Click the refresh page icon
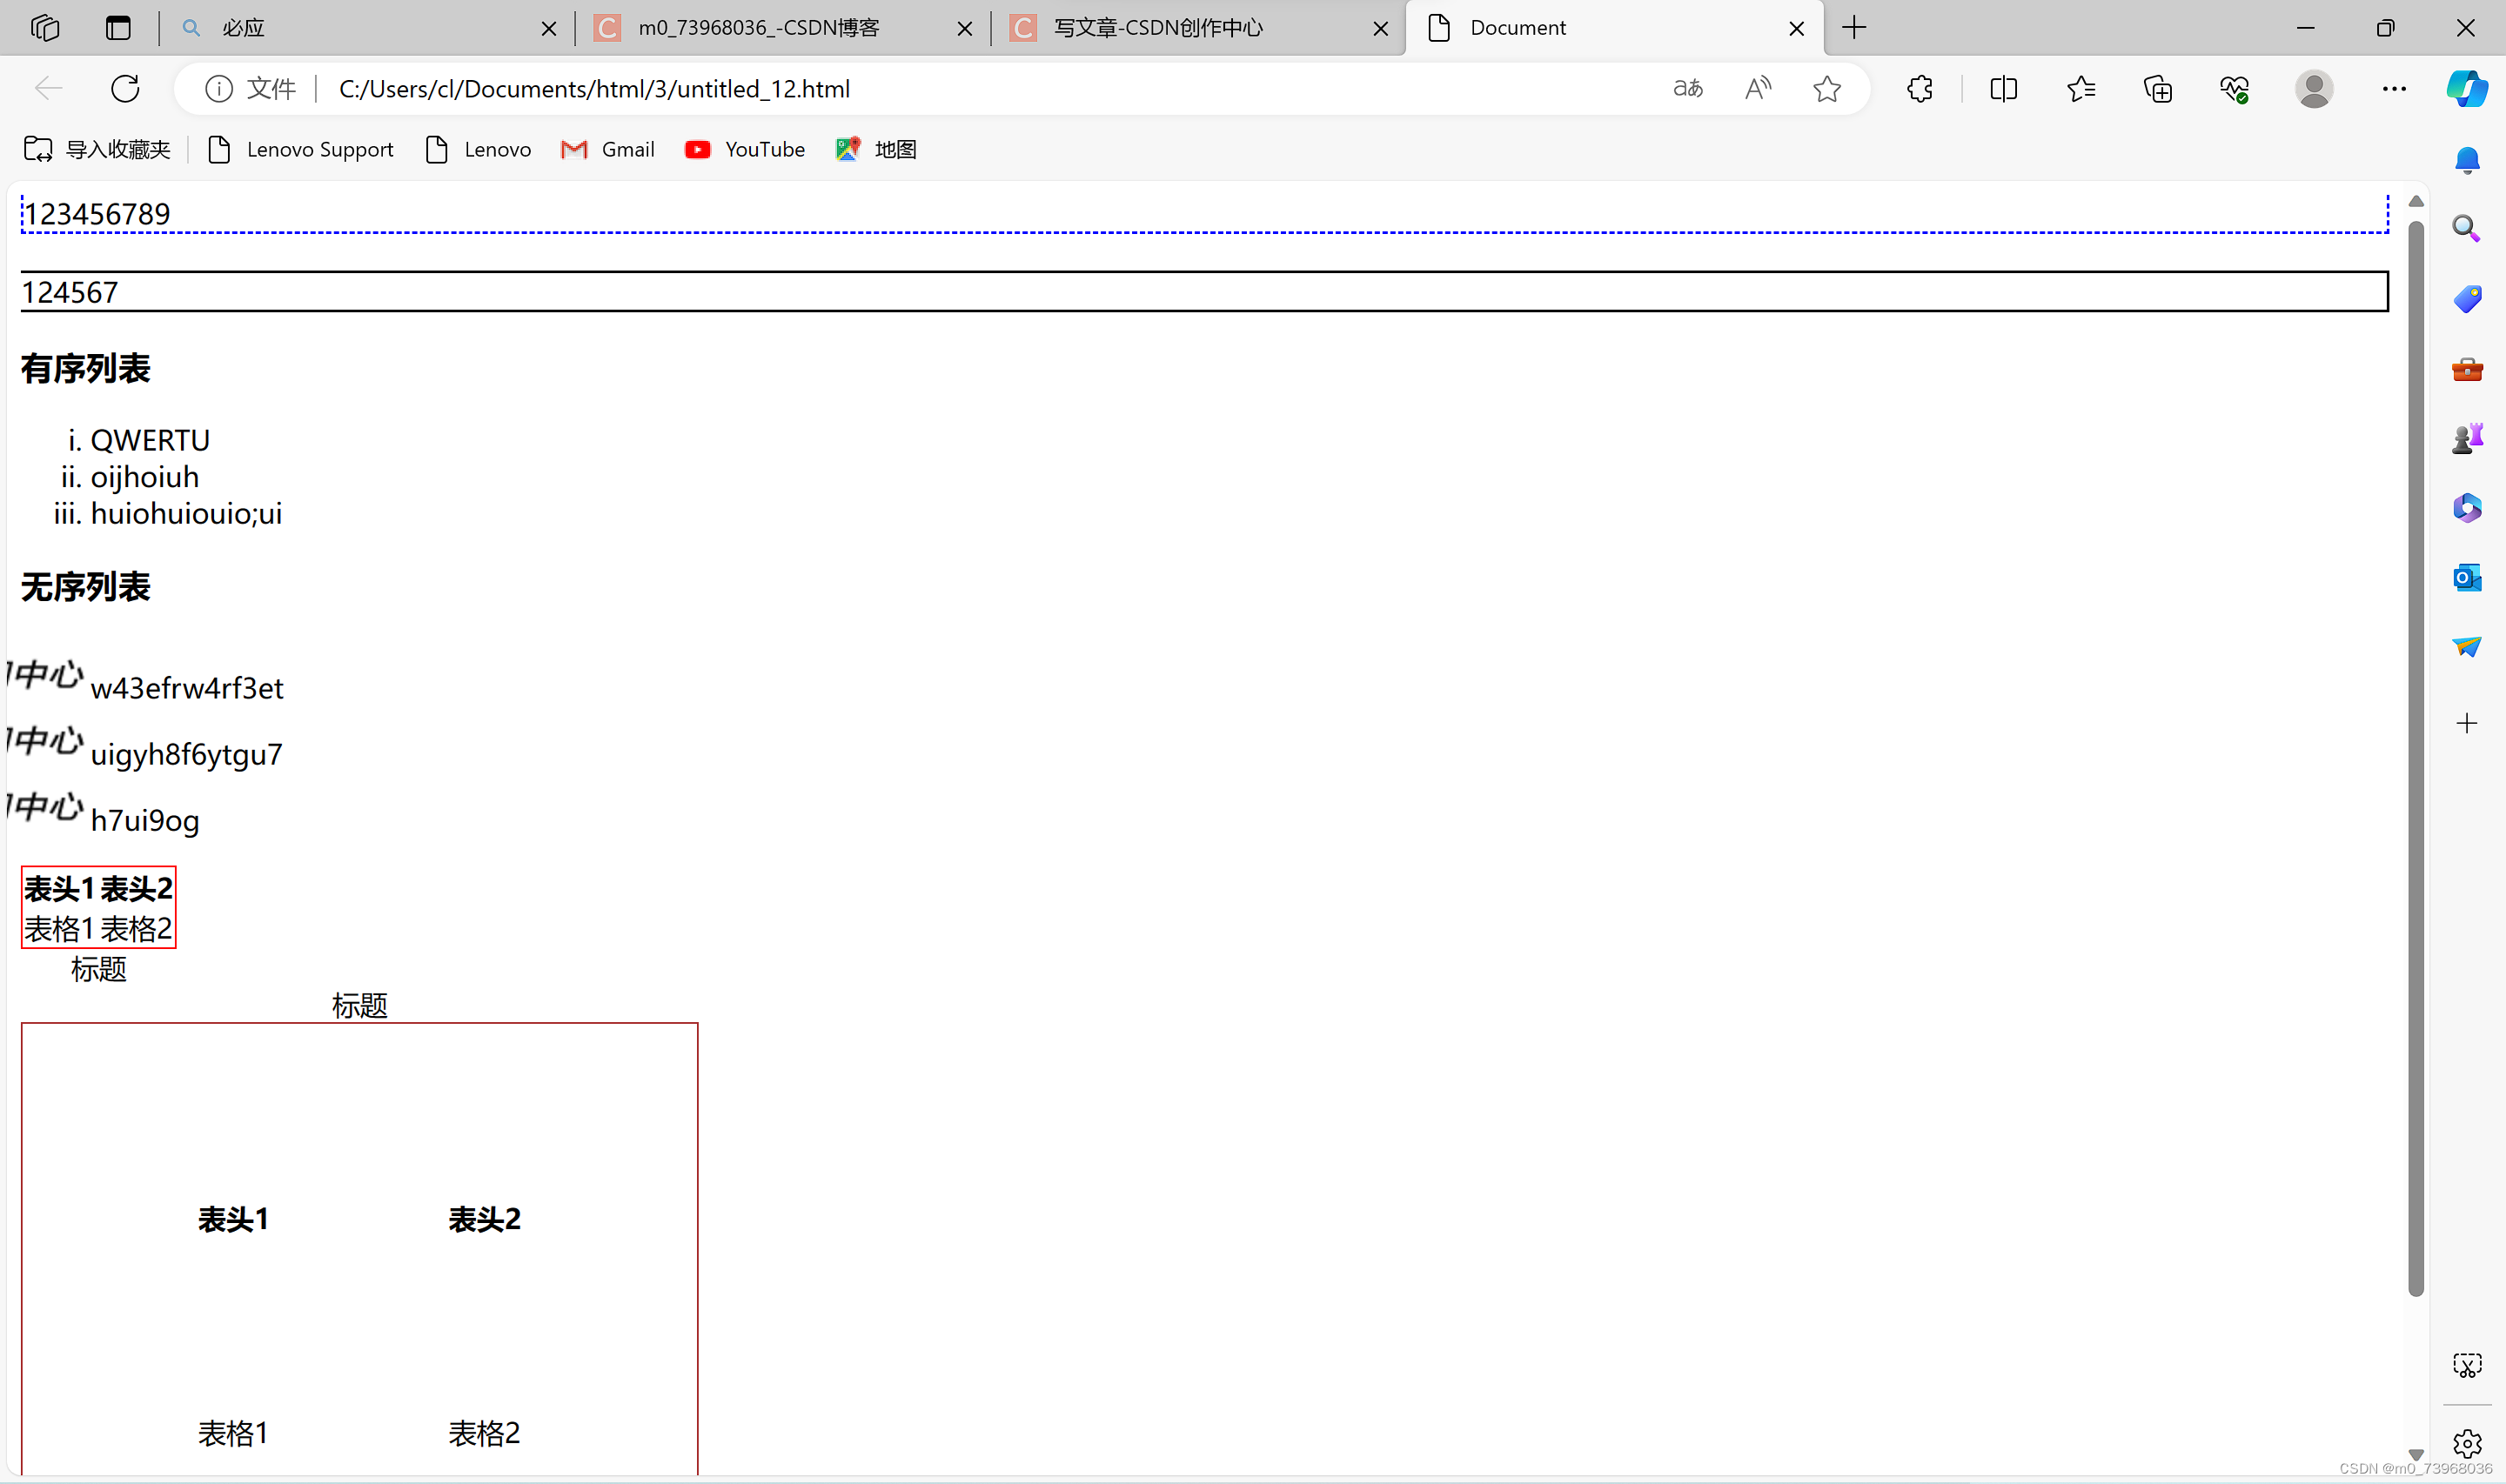Image resolution: width=2506 pixels, height=1484 pixels. pos(125,89)
